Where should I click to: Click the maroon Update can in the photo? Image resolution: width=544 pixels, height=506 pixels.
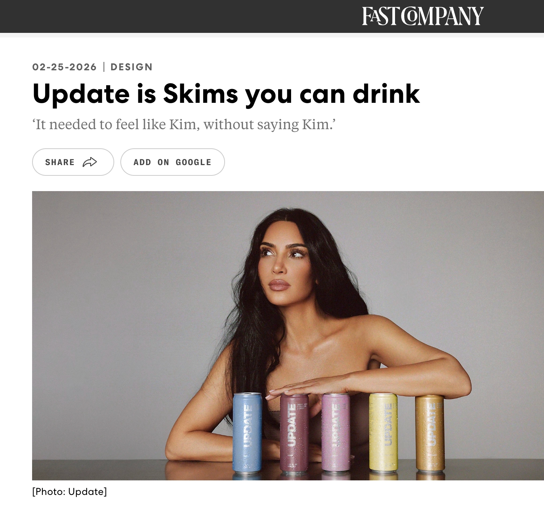tap(294, 433)
